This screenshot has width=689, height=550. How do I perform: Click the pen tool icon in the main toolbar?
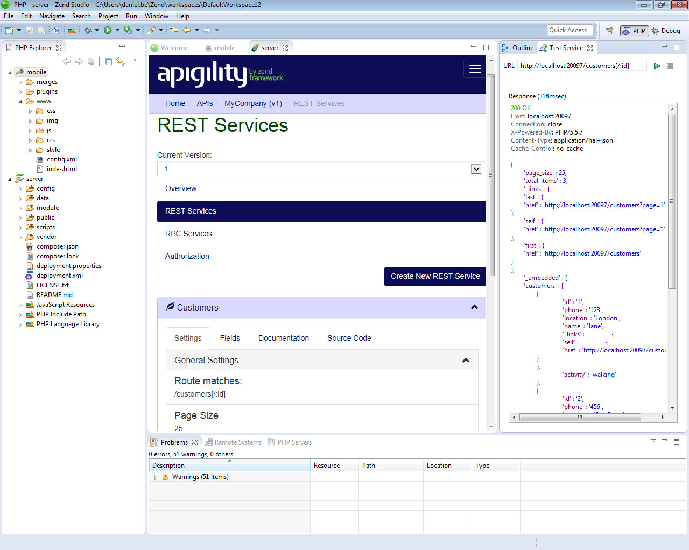pyautogui.click(x=151, y=31)
